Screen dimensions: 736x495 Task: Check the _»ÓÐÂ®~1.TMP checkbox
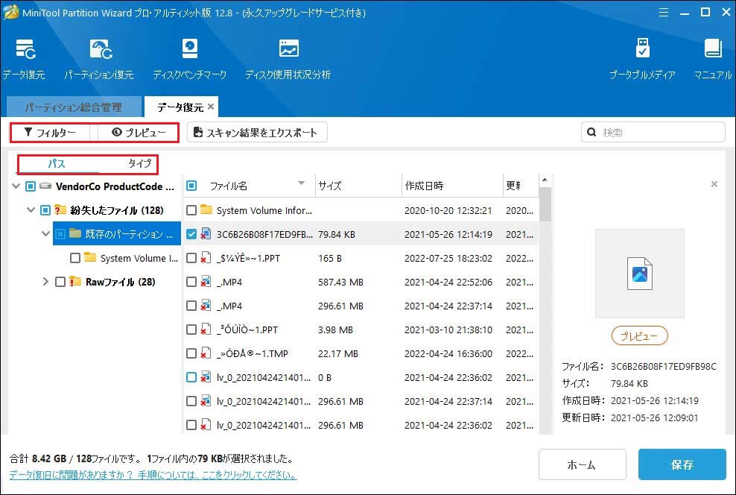click(191, 353)
